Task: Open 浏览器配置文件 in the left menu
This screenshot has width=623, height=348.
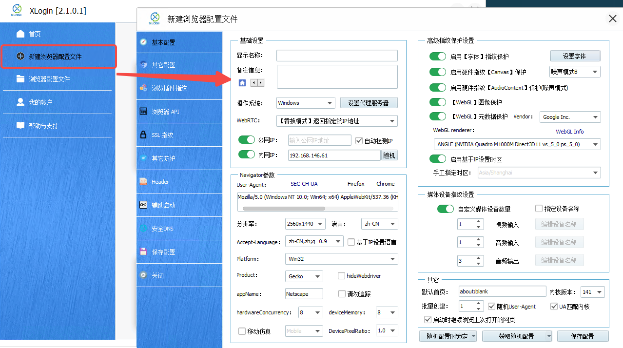Action: pos(49,79)
